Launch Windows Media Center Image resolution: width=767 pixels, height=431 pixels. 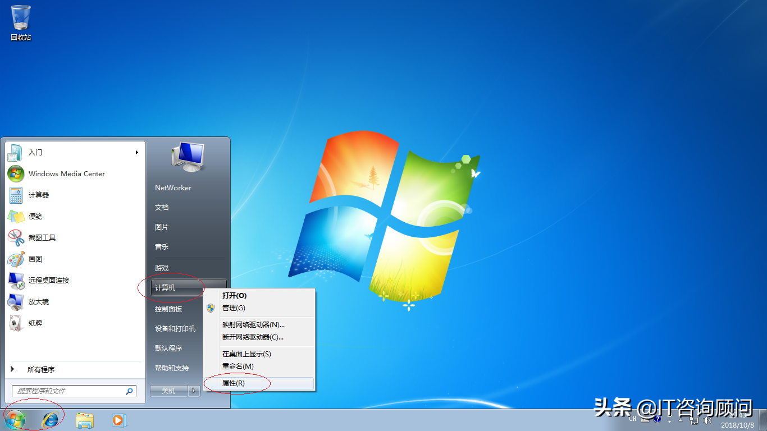coord(75,173)
